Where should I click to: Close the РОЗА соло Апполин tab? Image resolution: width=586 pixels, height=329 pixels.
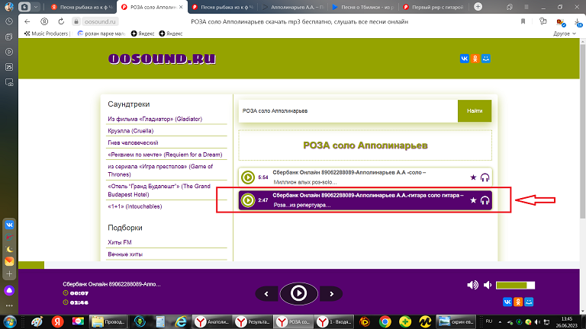tap(181, 7)
